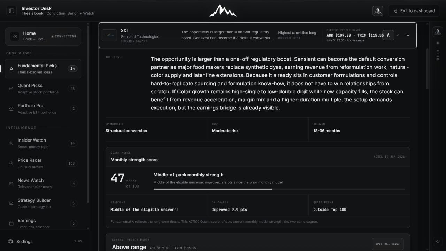Toggle the sidebar panel icon beside Investor Desk
The width and height of the screenshot is (446, 251).
[x=11, y=11]
